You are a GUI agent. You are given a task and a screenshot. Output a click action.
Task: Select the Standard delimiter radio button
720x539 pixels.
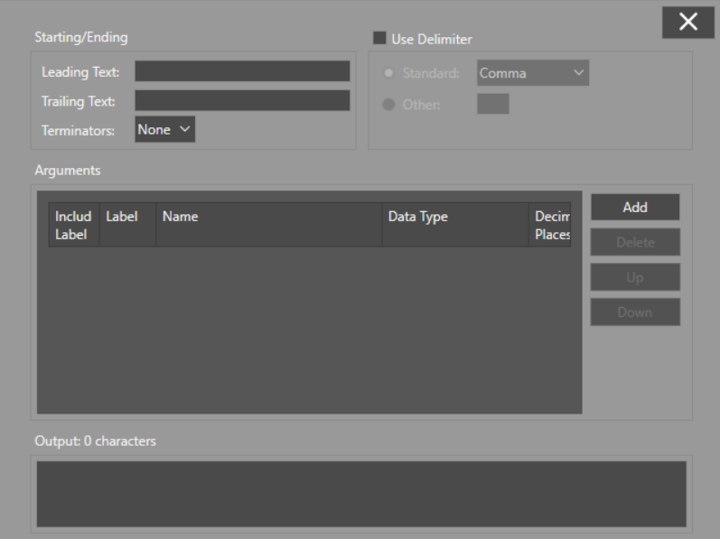coord(388,72)
